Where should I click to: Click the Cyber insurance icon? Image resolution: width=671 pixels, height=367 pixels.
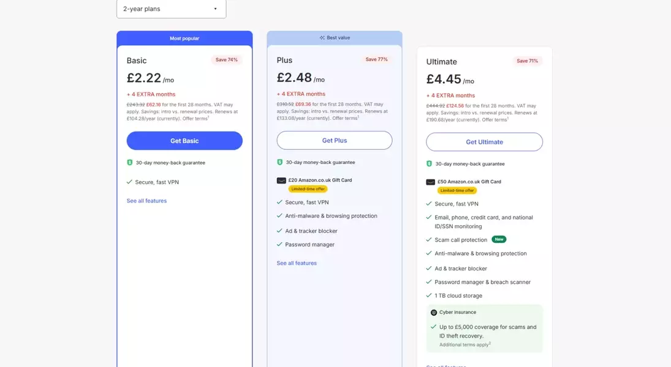point(434,313)
